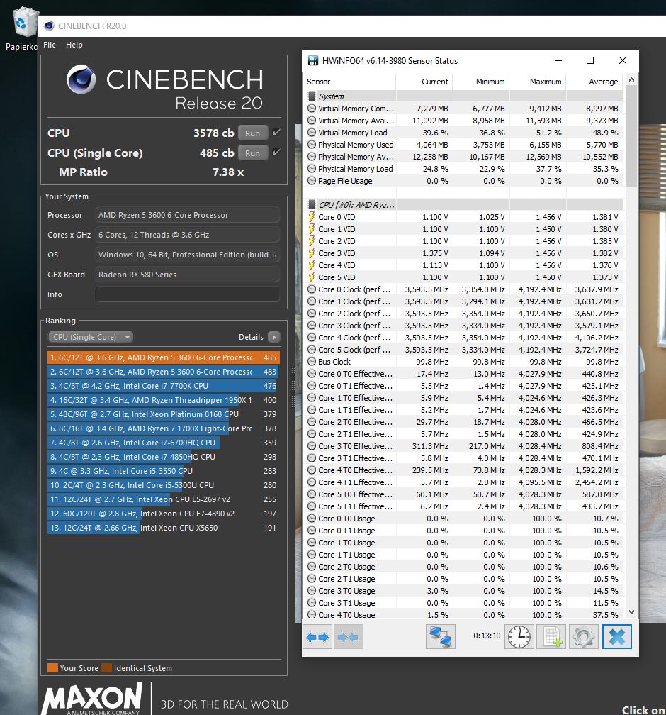
Task: Open the CPU (Single Core) ranking dropdown
Action: [90, 337]
